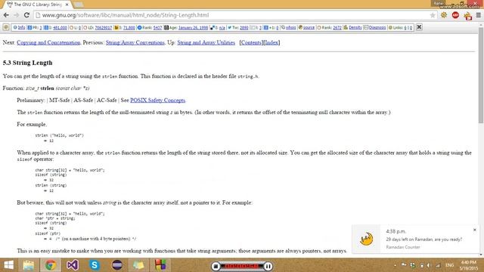Select The GNU C Library browser tab
This screenshot has width=484, height=272.
(37, 5)
